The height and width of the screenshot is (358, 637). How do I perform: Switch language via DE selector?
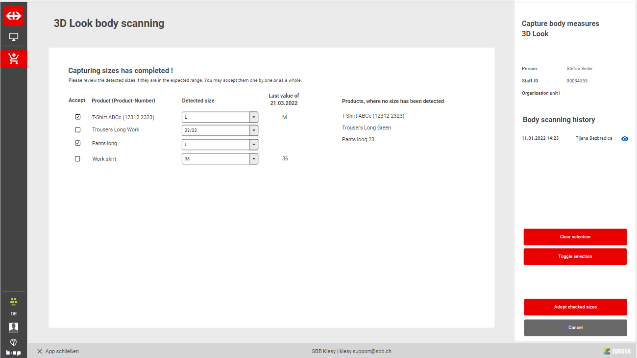pos(13,314)
